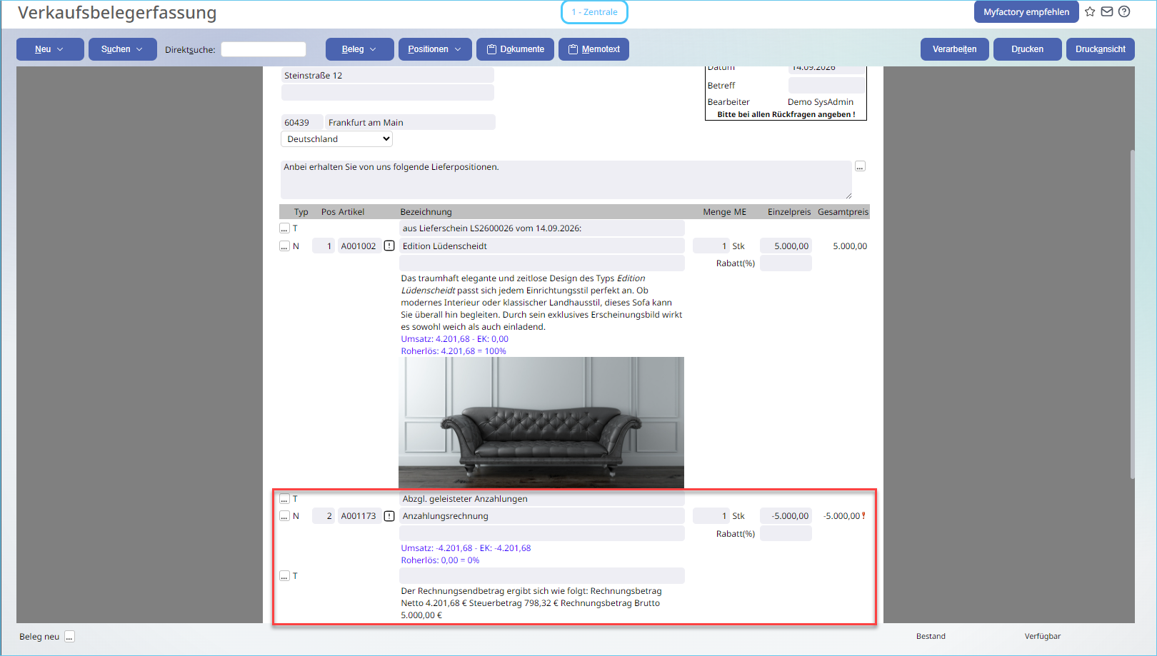Click the 1 - Zentrale selector

click(x=594, y=12)
